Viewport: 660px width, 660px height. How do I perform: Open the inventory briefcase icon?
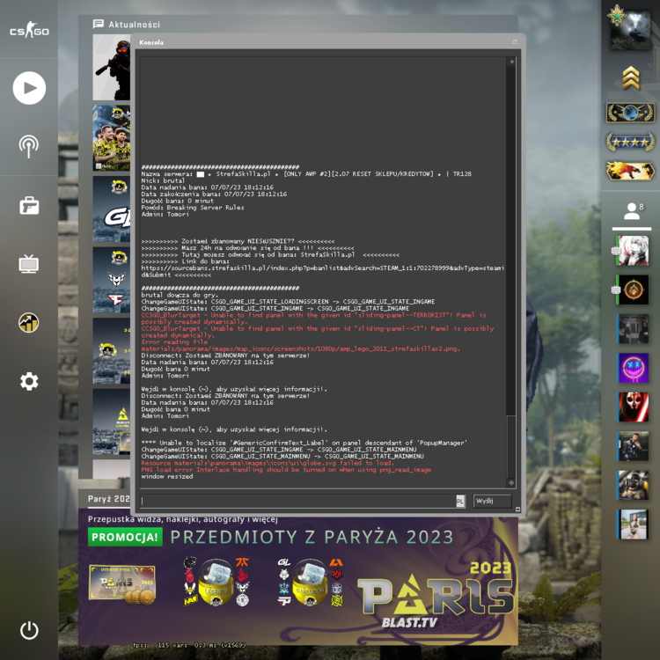click(29, 206)
